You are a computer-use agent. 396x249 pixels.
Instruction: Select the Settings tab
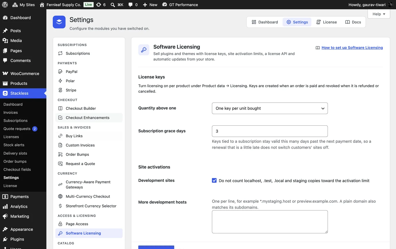click(297, 22)
